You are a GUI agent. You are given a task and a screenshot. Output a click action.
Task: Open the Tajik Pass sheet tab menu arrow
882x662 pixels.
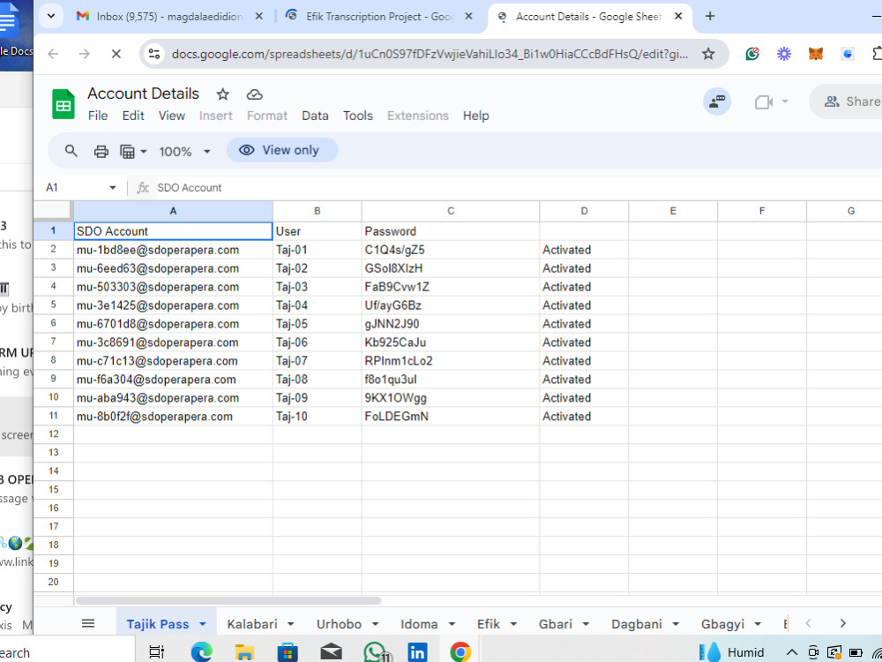click(203, 624)
